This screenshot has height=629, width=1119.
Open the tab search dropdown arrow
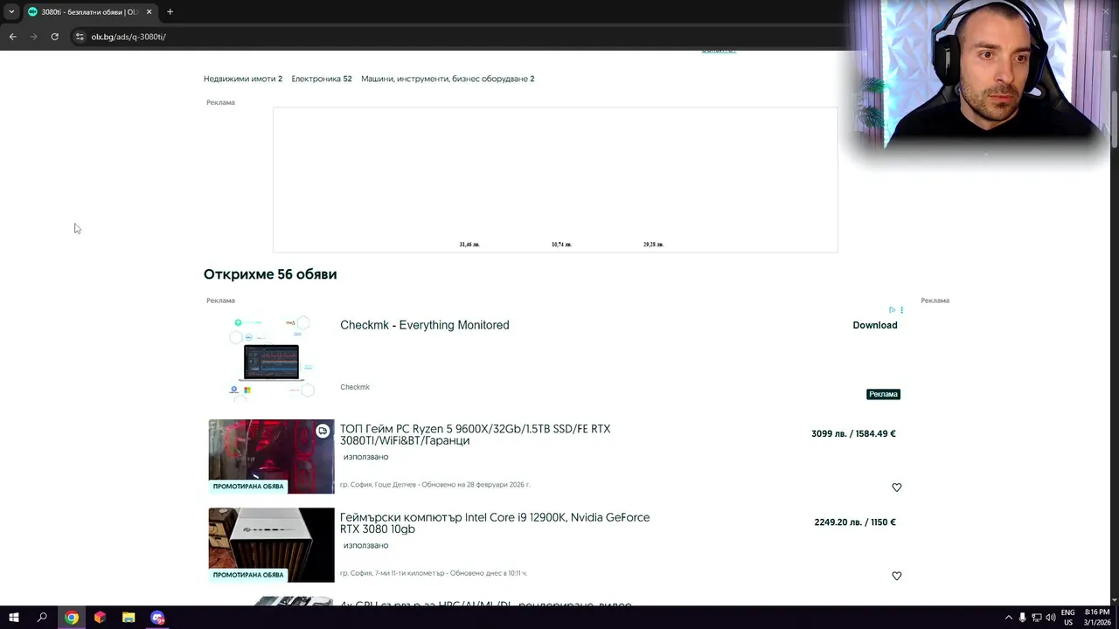click(11, 12)
